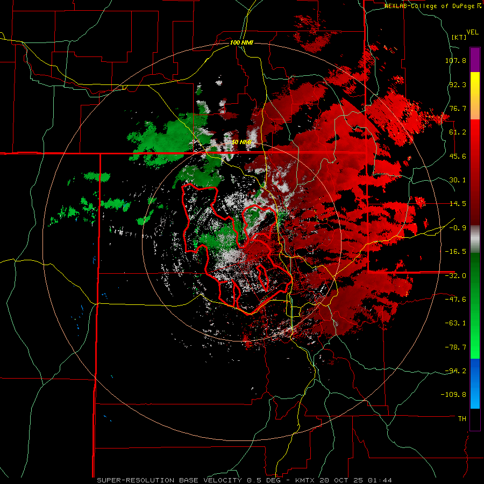Click the -47.6 legend value
The width and height of the screenshot is (484, 484).
click(x=455, y=300)
